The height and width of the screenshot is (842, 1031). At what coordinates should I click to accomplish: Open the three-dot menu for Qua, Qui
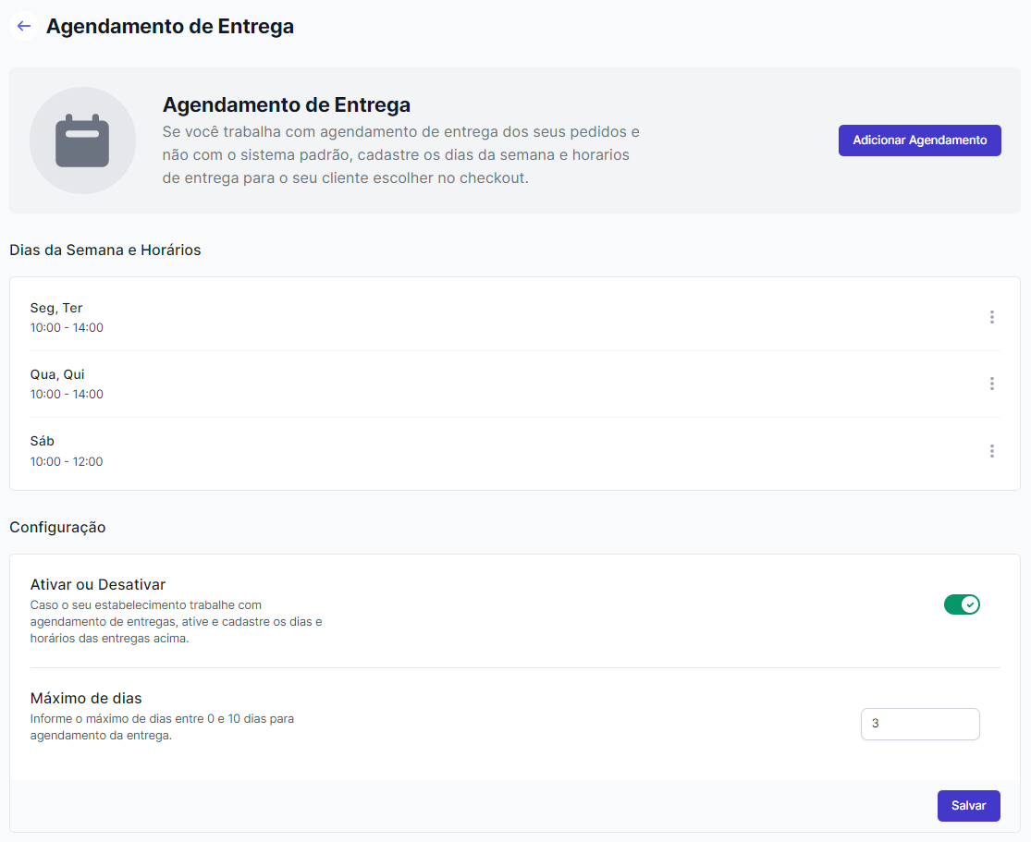(x=991, y=384)
